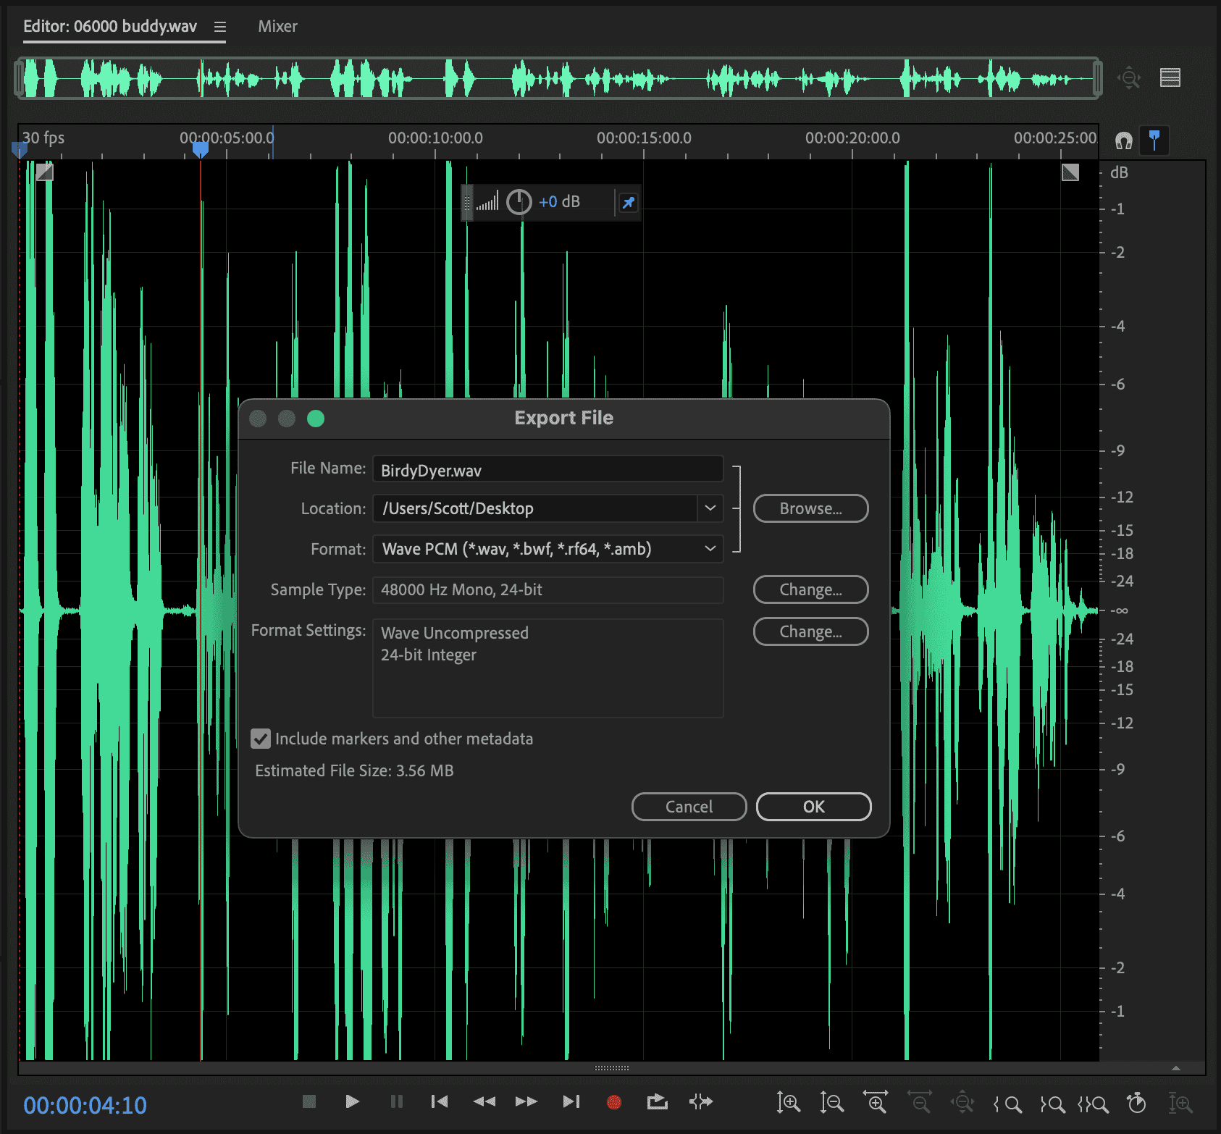Click the HUD volume gain knob
The image size is (1221, 1134).
(x=519, y=202)
